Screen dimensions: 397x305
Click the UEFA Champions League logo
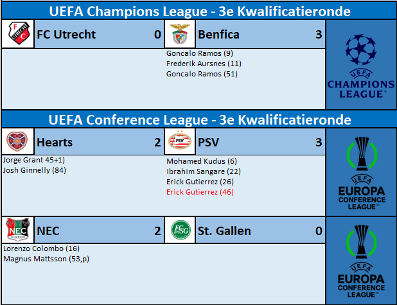pos(361,65)
